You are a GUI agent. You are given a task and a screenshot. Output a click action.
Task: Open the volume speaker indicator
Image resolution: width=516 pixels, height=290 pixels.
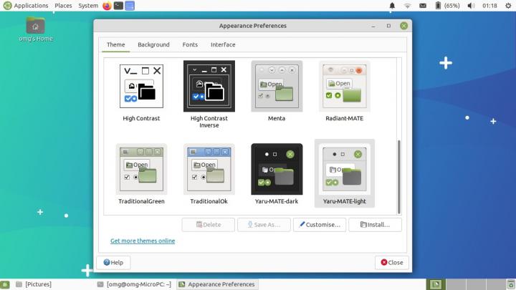point(471,6)
